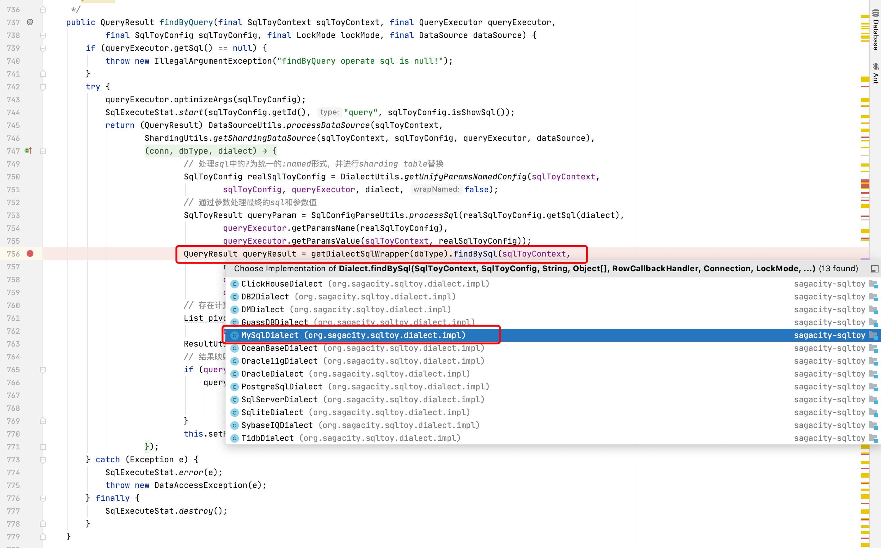This screenshot has width=881, height=548.
Task: Select MySqlDialect implementation from the list
Action: pyautogui.click(x=353, y=335)
